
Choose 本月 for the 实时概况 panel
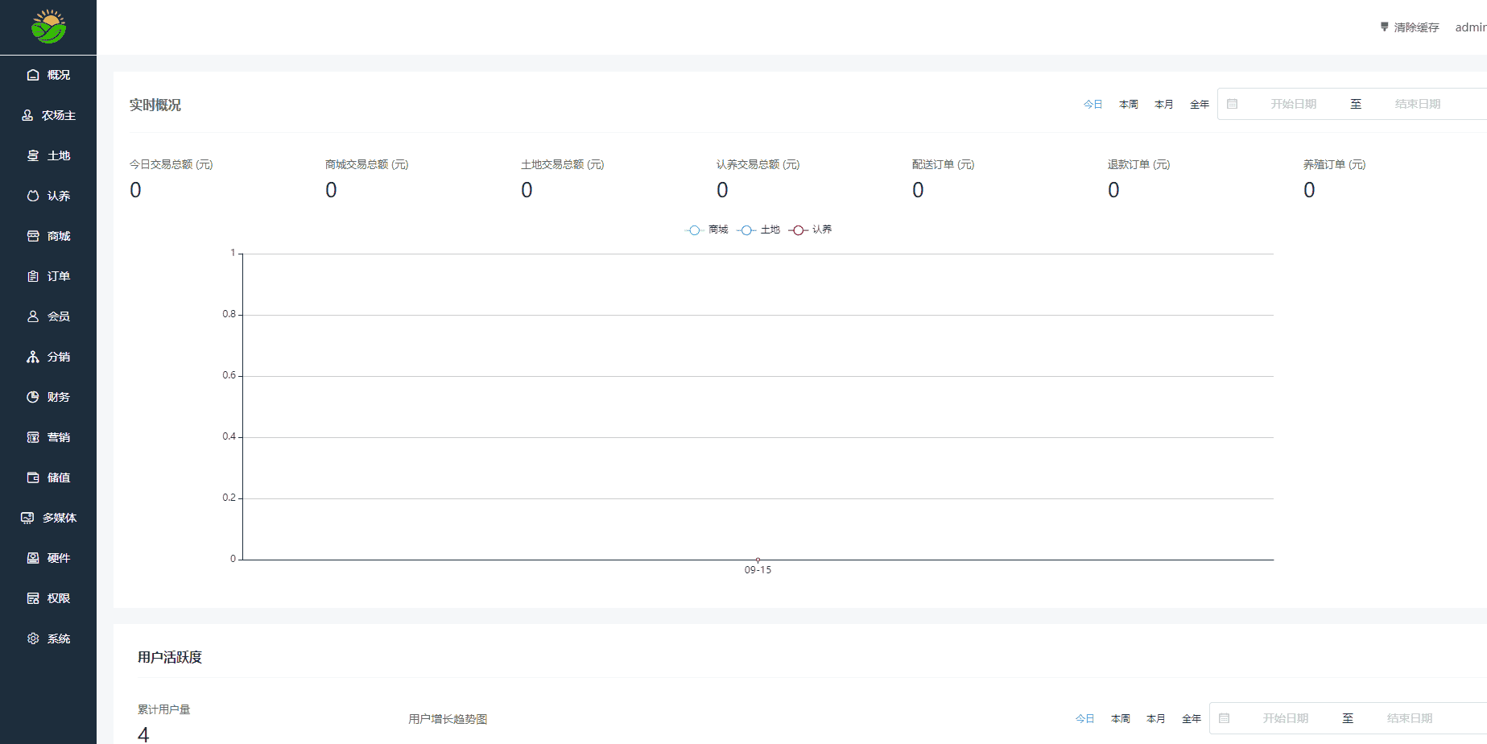pos(1163,105)
